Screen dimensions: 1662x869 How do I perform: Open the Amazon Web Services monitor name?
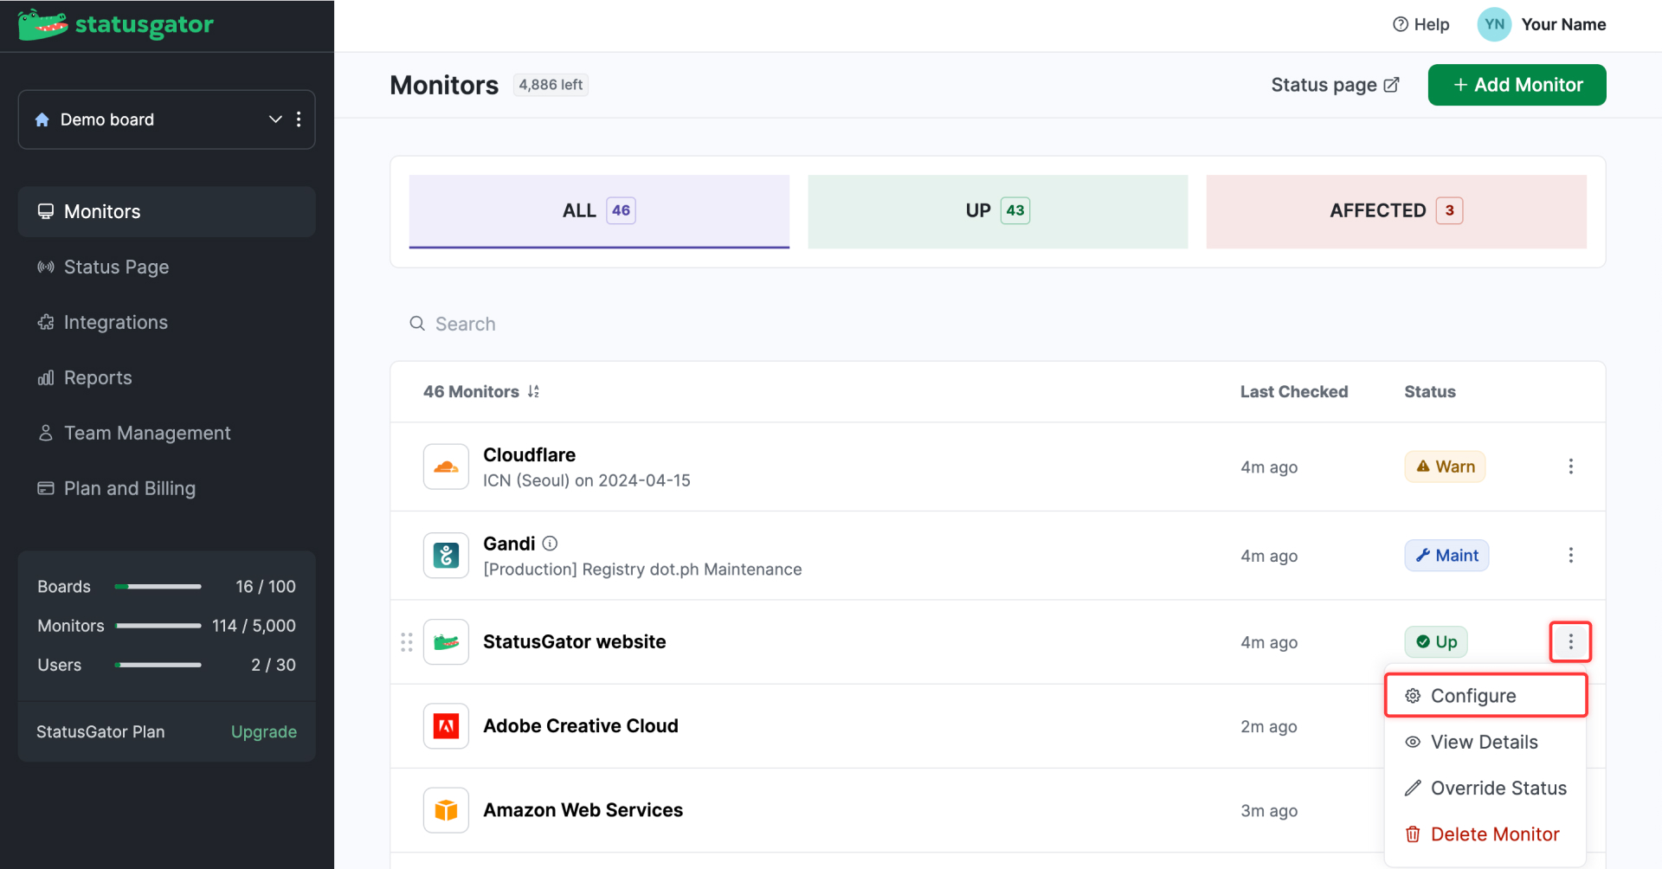tap(583, 810)
